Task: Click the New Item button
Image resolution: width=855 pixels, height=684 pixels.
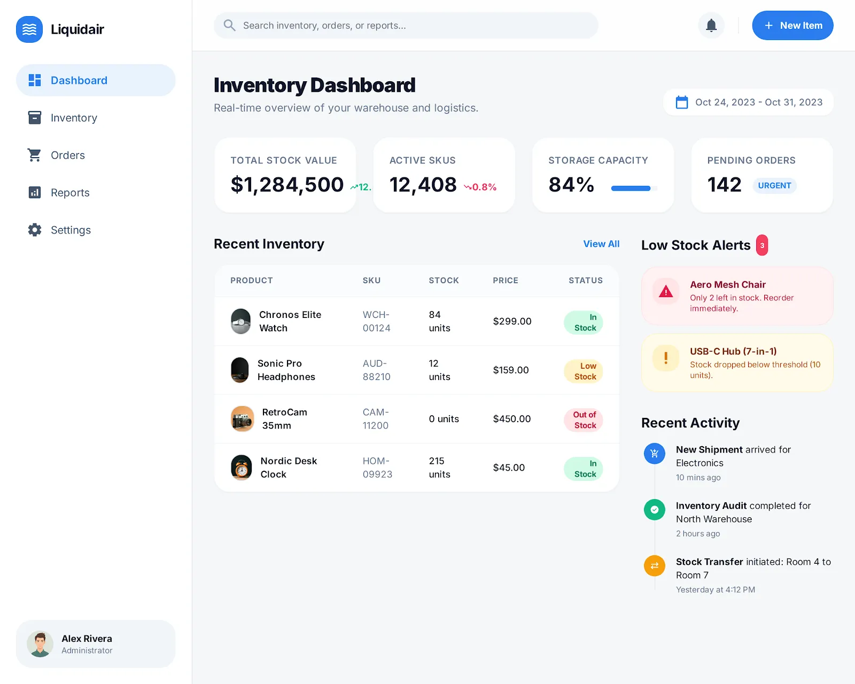Action: pos(792,25)
